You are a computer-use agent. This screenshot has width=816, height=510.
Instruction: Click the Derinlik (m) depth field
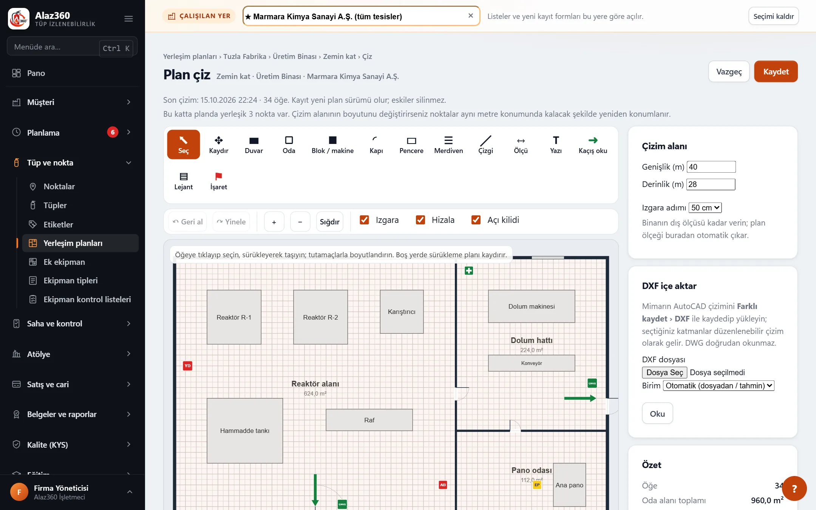tap(711, 184)
